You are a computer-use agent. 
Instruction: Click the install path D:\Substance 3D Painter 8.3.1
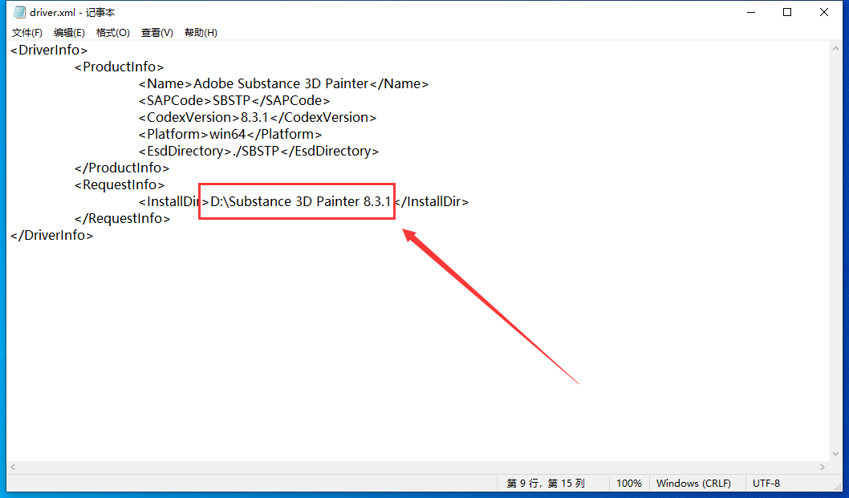[x=300, y=201]
